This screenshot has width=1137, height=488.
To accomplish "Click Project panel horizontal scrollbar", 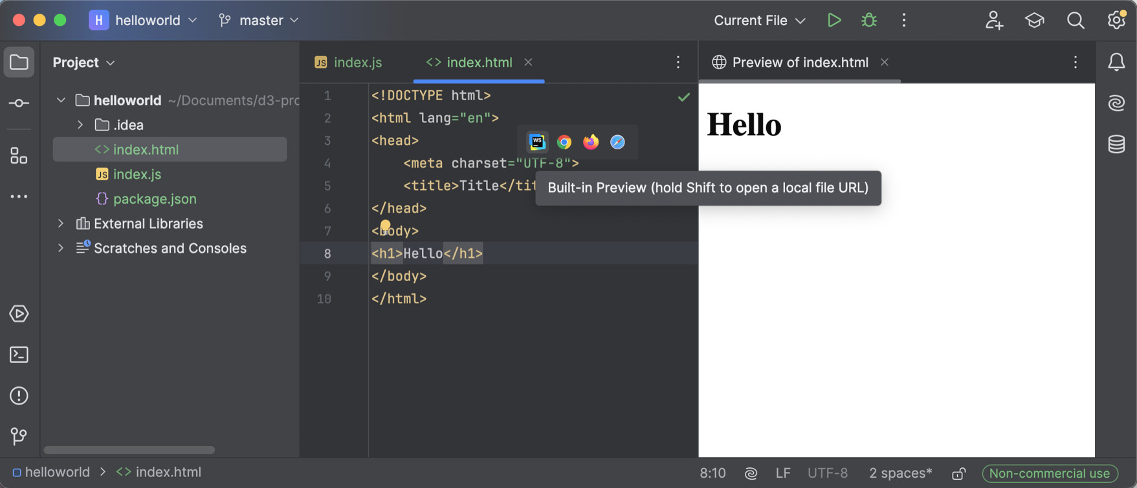I will [129, 450].
